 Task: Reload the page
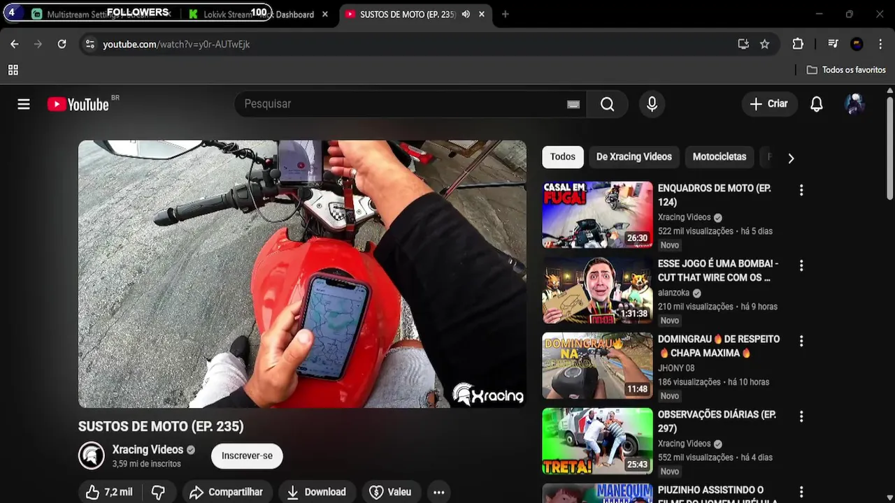(62, 44)
